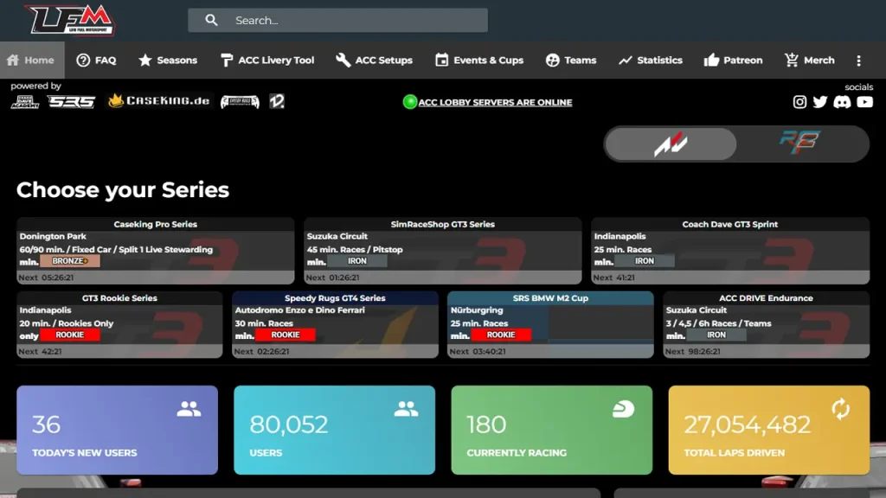886x498 pixels.
Task: Open the Currently Racing stats card
Action: tap(551, 430)
